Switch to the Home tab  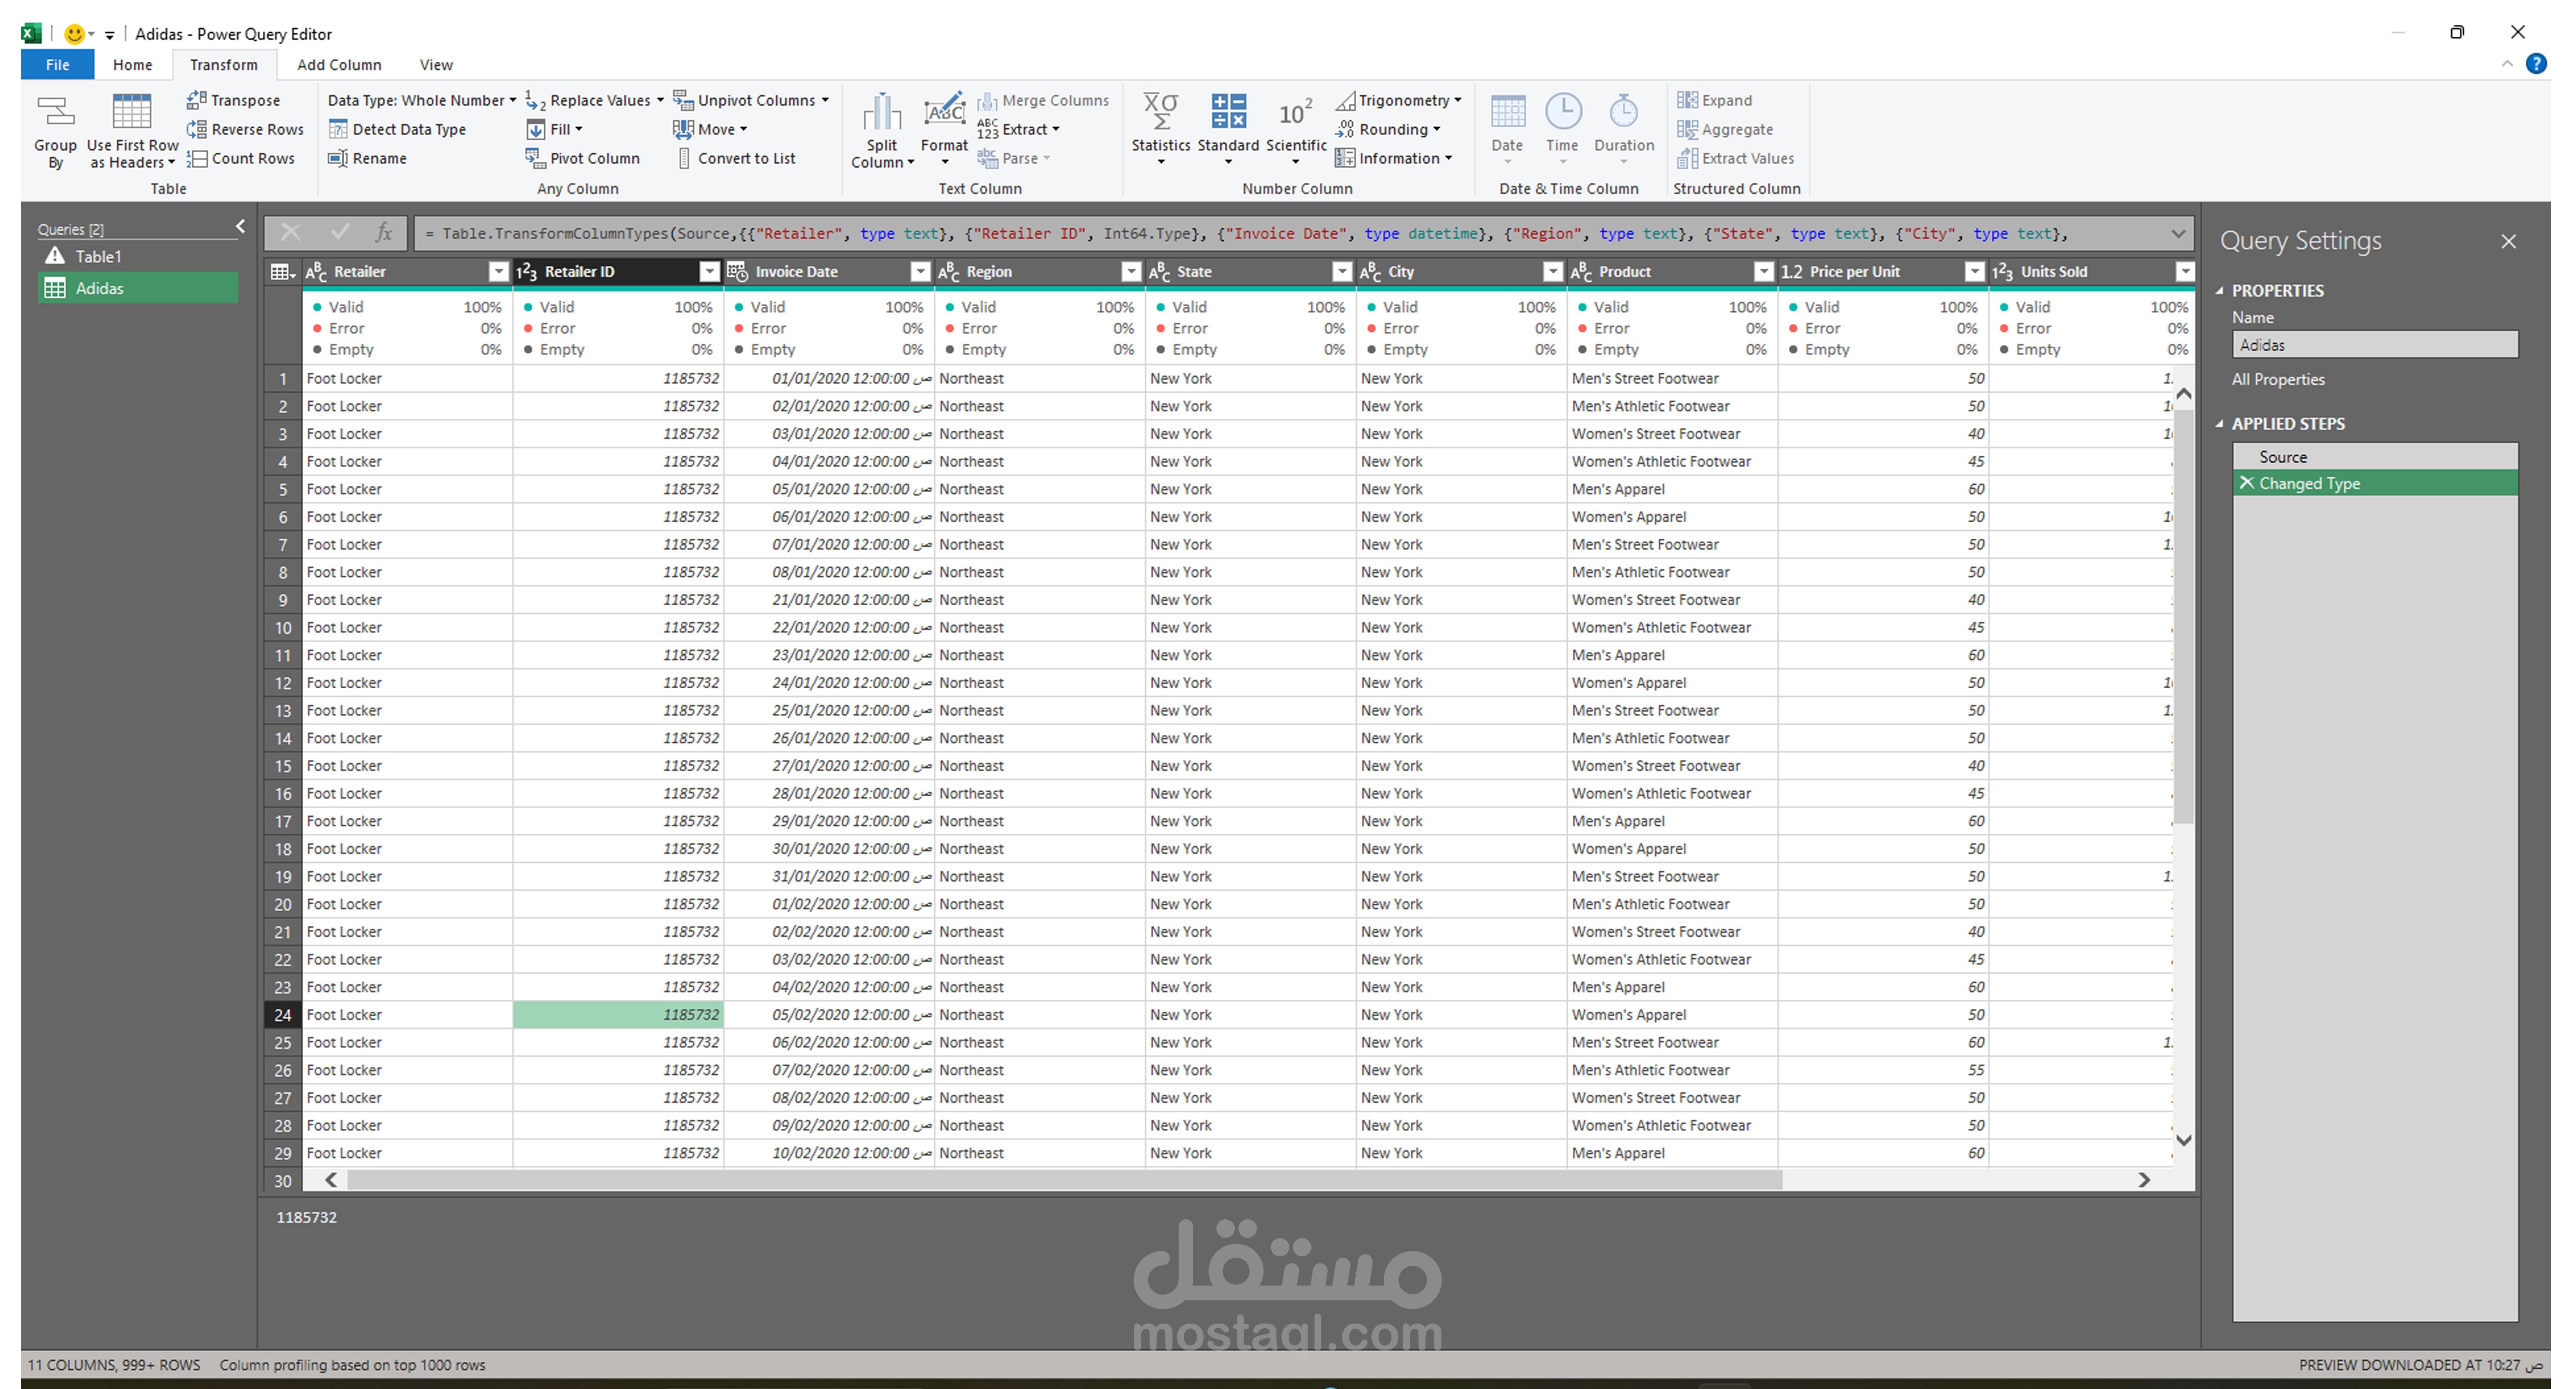point(132,65)
